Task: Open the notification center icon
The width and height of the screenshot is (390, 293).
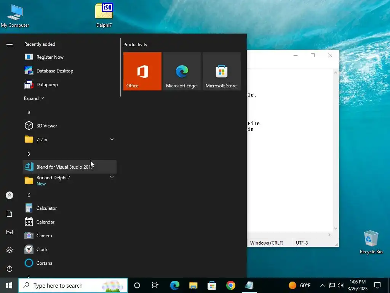Action: [377, 285]
